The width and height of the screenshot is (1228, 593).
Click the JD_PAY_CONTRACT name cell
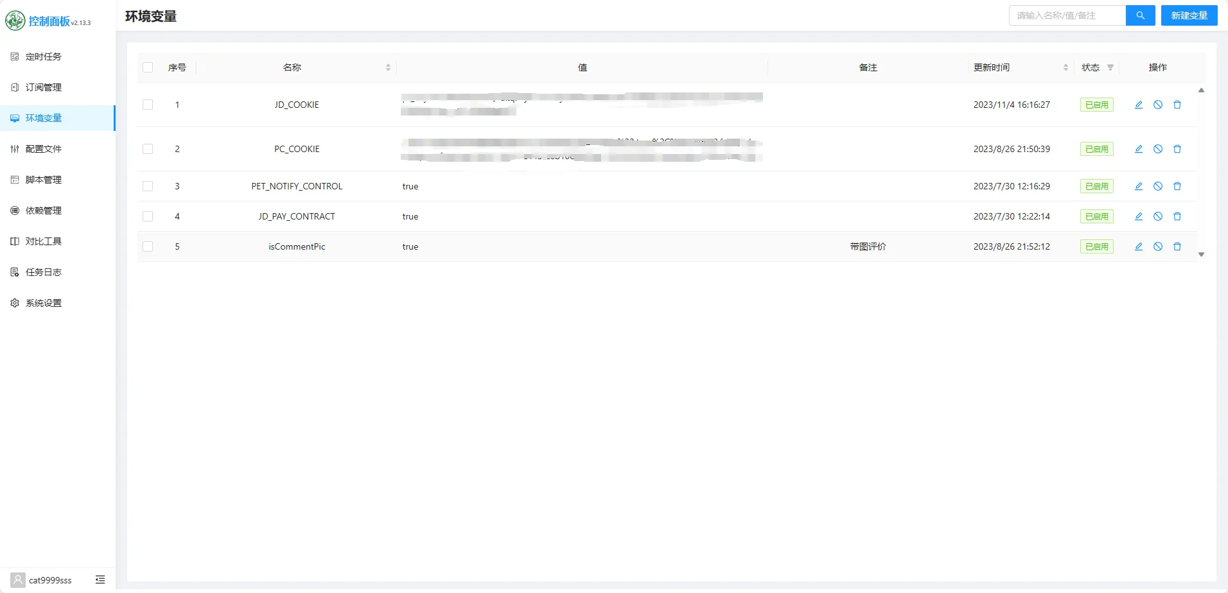[297, 216]
